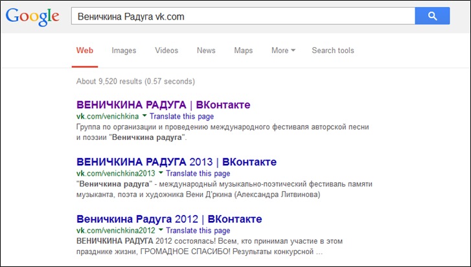This screenshot has width=471, height=267.
Task: Open the ВЕНИЧКИНА РАДУГА | ВКонтакте result
Action: pyautogui.click(x=163, y=105)
